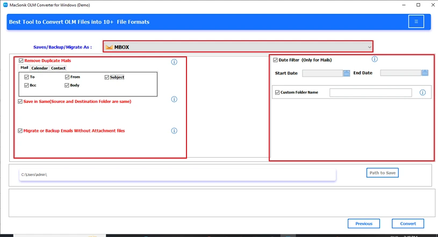The image size is (438, 237).
Task: Toggle the Bcc checkbox
Action: tap(27, 85)
